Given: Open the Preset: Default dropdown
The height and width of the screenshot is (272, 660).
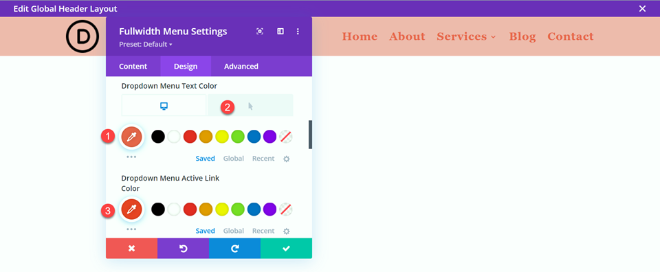Looking at the screenshot, I should (146, 44).
